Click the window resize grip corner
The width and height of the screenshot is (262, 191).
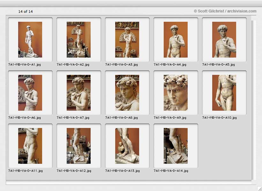(x=259, y=188)
